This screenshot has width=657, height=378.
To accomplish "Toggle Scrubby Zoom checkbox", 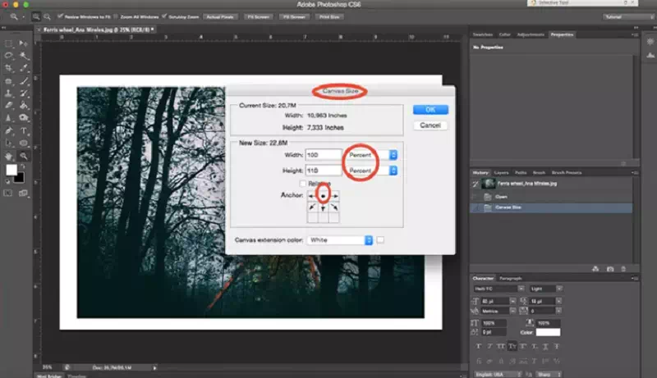I will [x=164, y=16].
